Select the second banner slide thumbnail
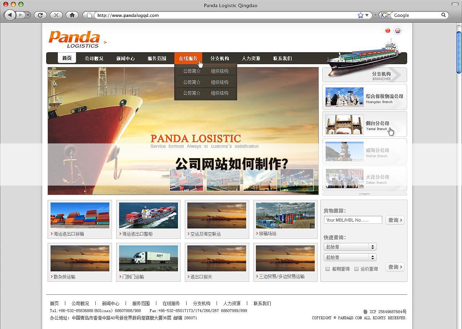Screen dimensions: 462x329 (223, 180)
